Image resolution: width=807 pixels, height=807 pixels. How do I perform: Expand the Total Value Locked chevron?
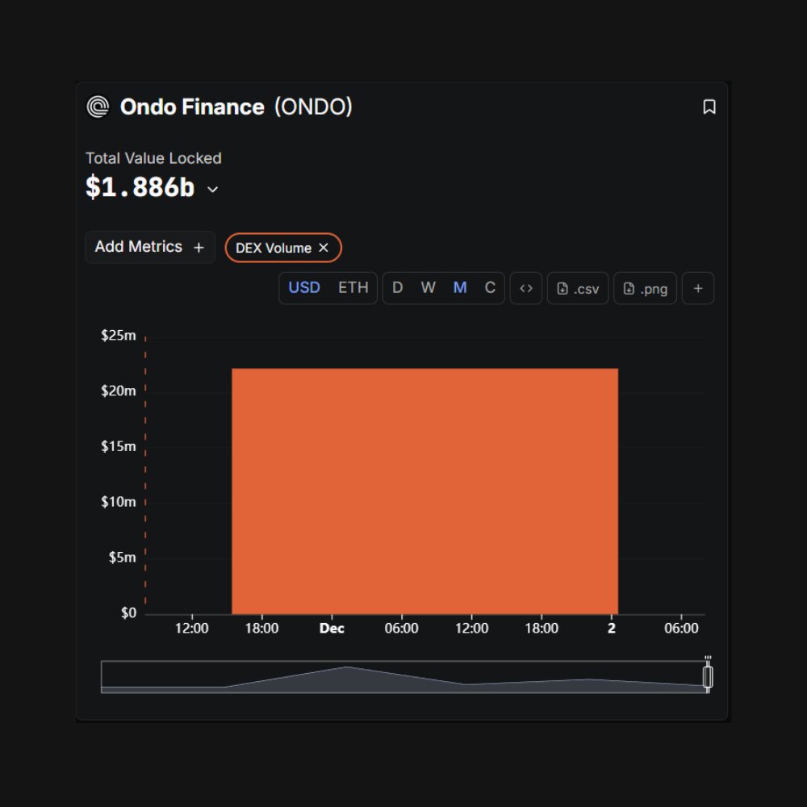[213, 189]
